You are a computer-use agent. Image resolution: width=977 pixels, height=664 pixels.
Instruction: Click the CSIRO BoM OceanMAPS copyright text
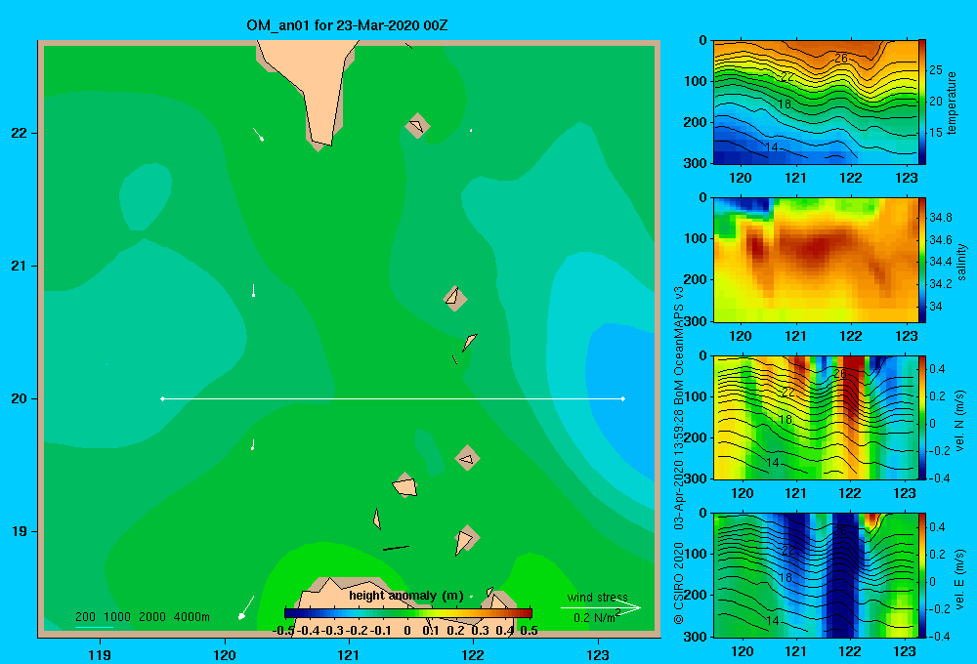(x=679, y=455)
